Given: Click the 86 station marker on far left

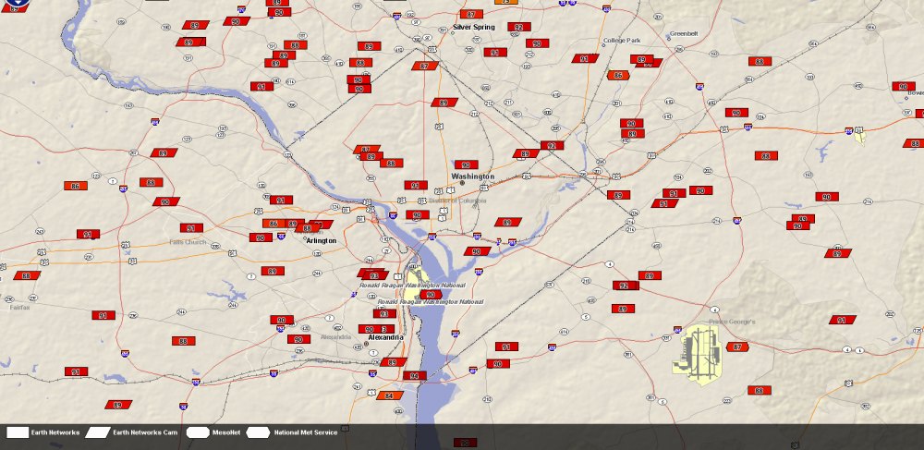Looking at the screenshot, I should pos(75,186).
